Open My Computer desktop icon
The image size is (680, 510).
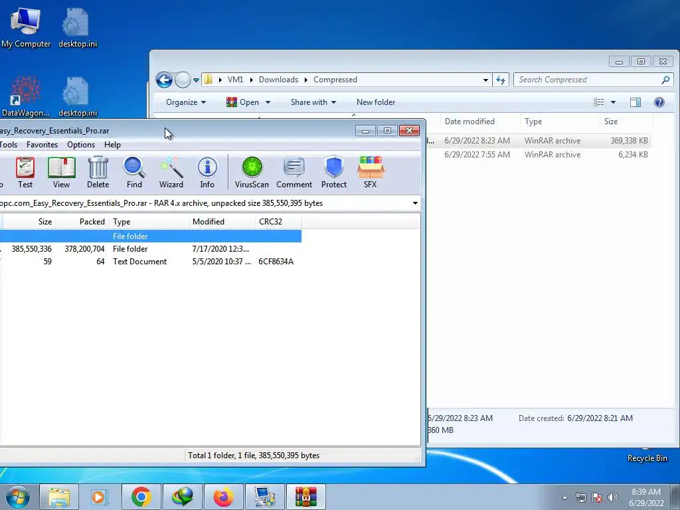[x=26, y=27]
